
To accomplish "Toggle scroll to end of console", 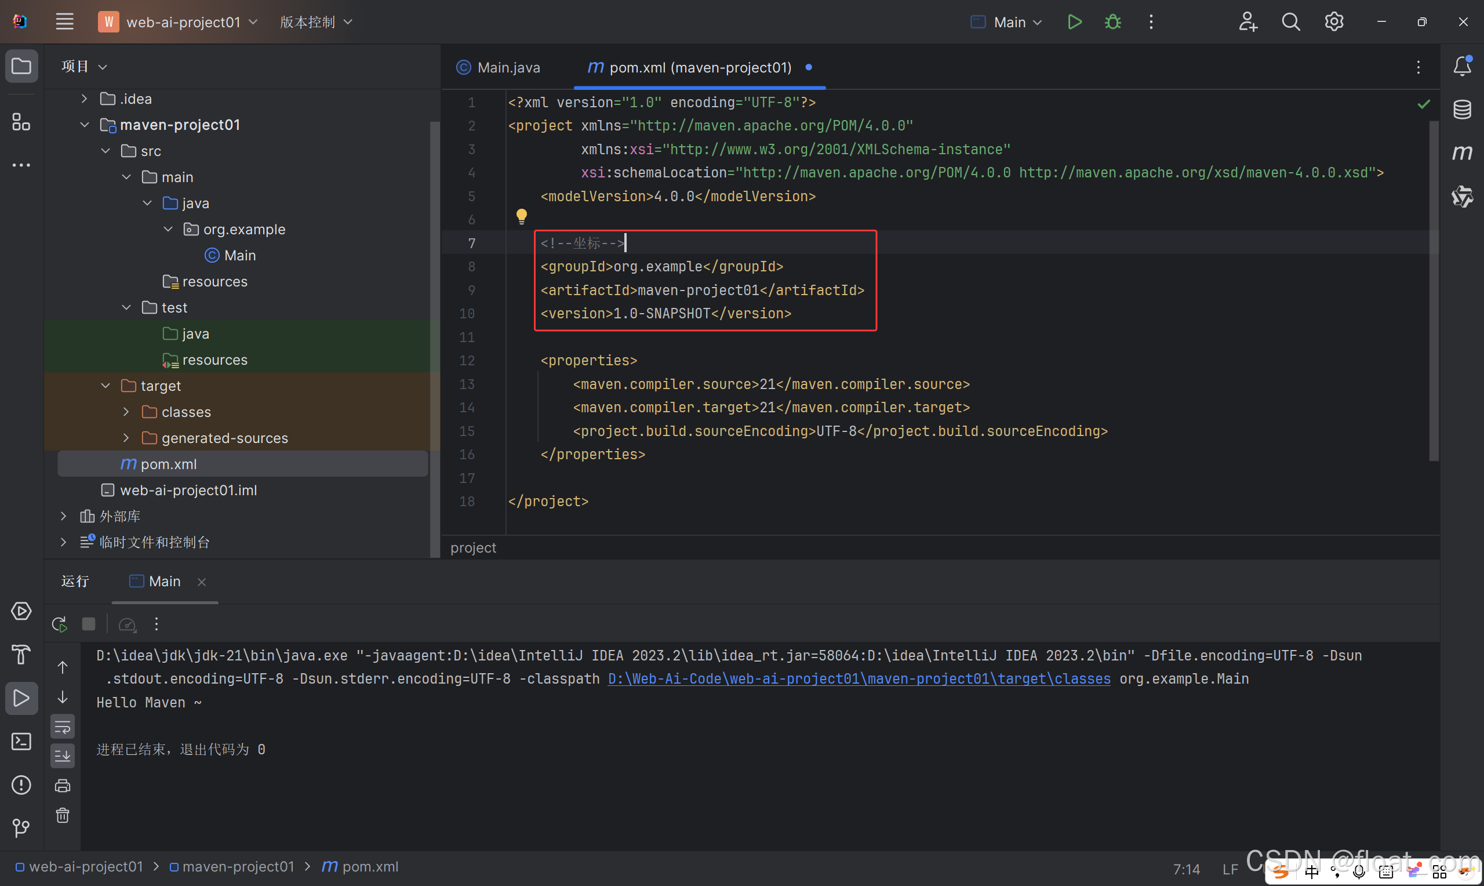I will (63, 756).
